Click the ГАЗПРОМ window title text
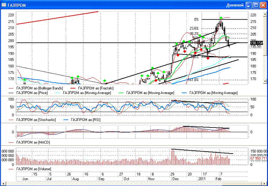 click(17, 5)
